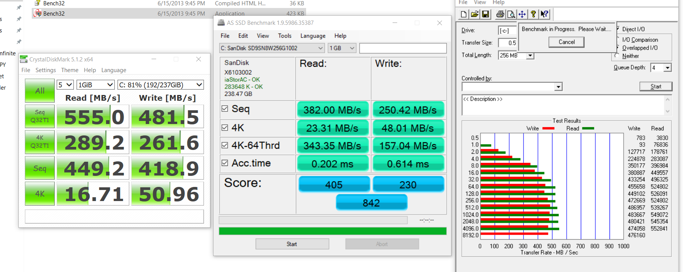The image size is (683, 272).
Task: Click the green progress bar in AS SSD
Action: click(333, 231)
